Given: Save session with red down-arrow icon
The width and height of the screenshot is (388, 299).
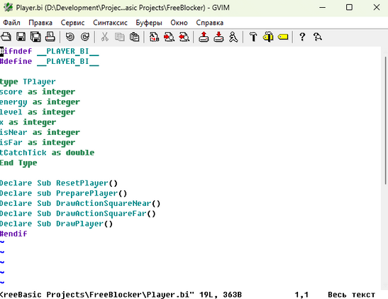Looking at the screenshot, I should pos(218,37).
